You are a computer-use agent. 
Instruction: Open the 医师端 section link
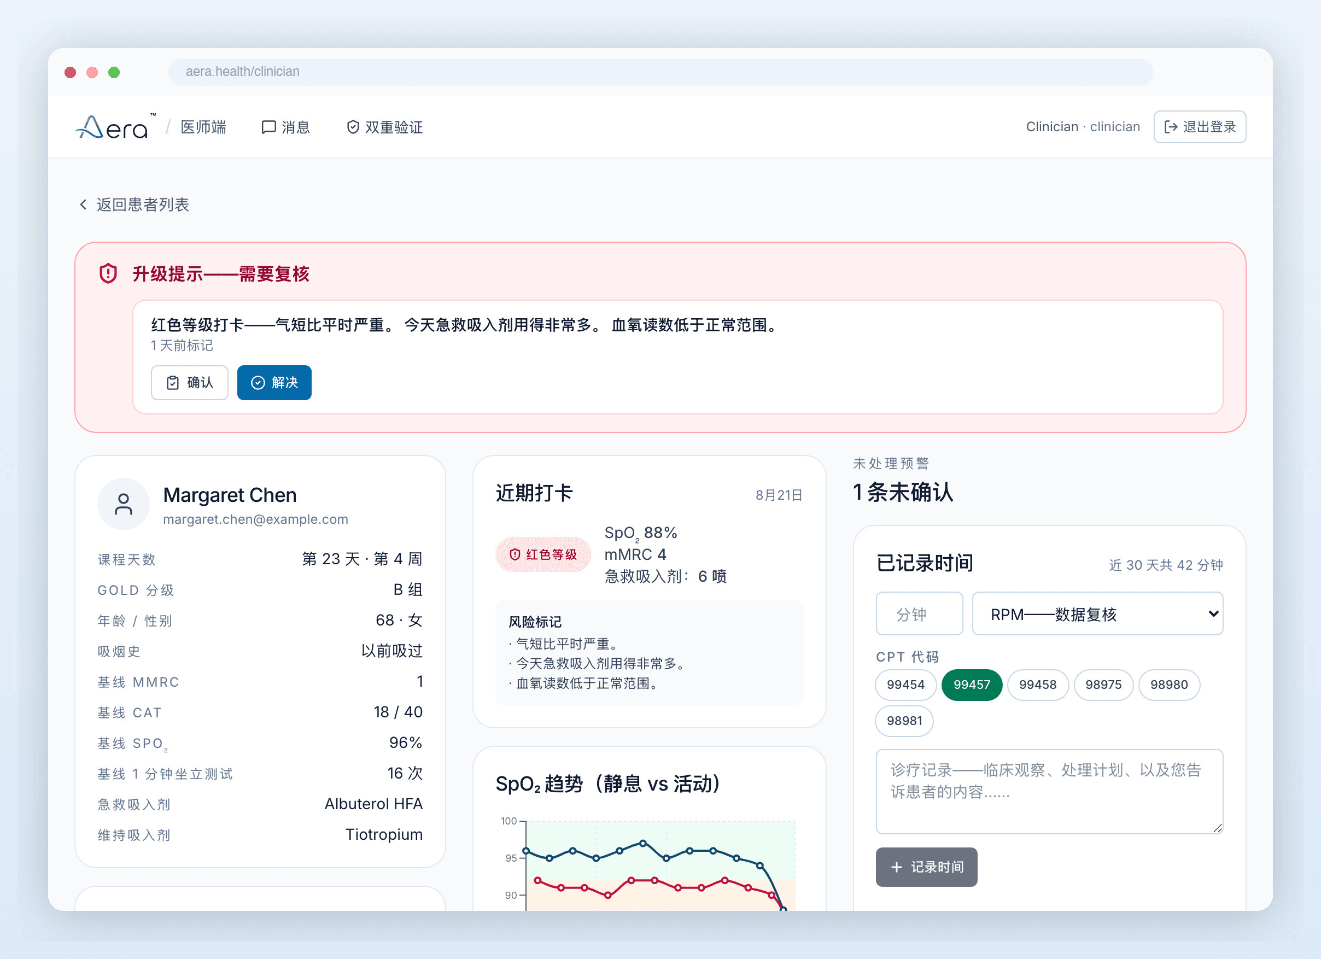(x=203, y=127)
